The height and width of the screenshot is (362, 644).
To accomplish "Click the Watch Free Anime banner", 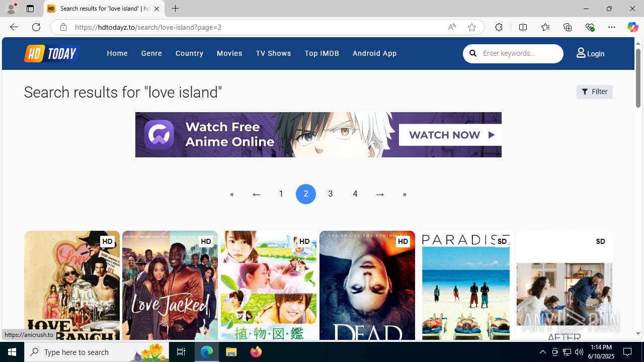I will pos(318,135).
